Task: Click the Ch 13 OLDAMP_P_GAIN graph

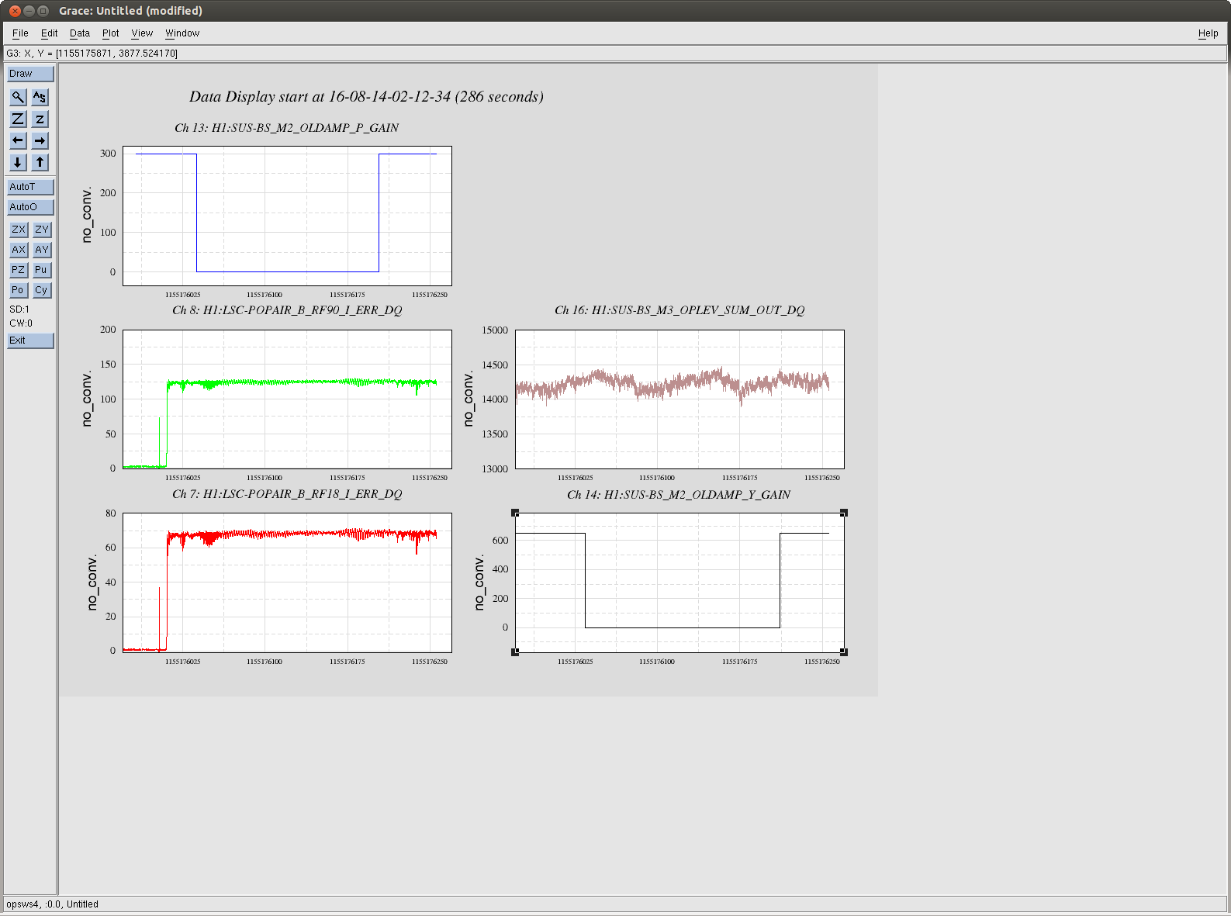Action: pyautogui.click(x=287, y=216)
